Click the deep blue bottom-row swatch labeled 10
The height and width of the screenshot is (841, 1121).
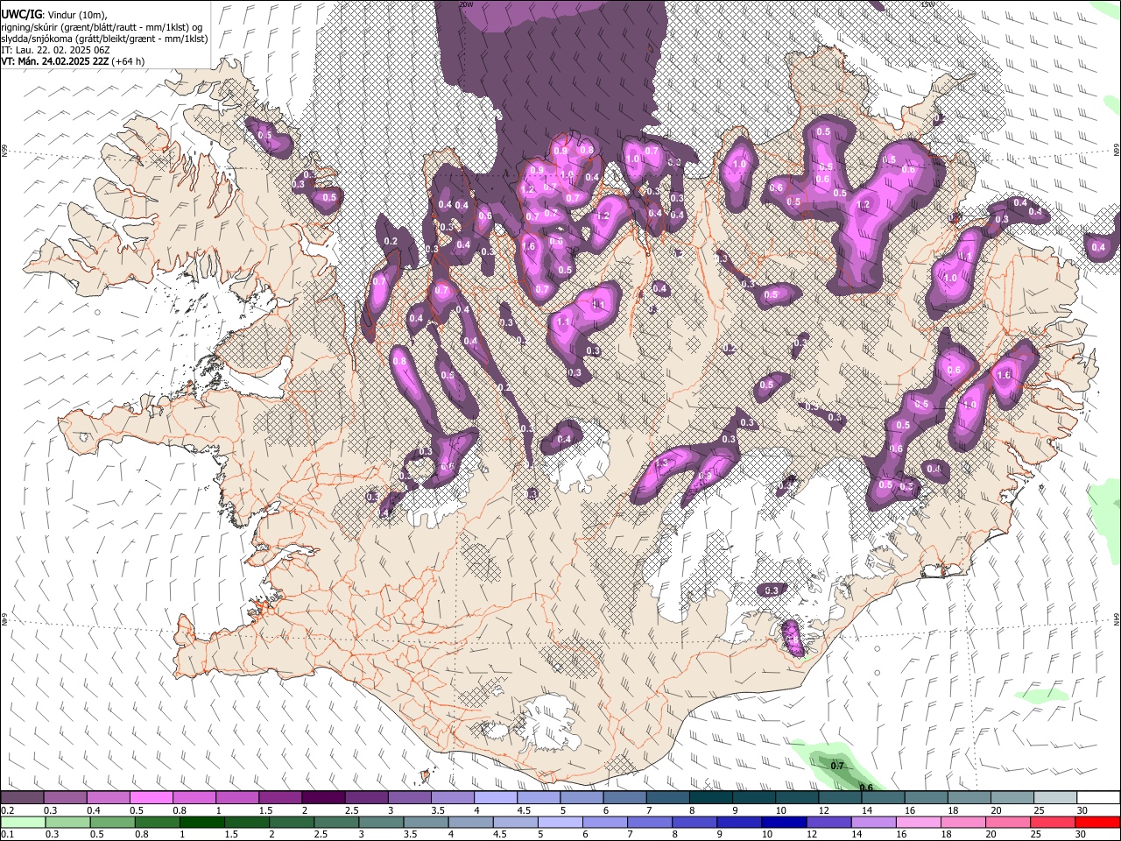click(784, 822)
